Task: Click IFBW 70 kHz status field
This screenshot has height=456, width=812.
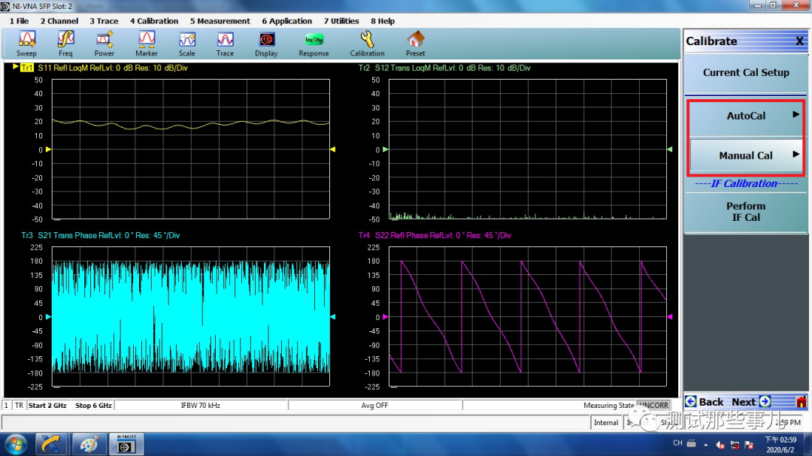Action: coord(201,405)
